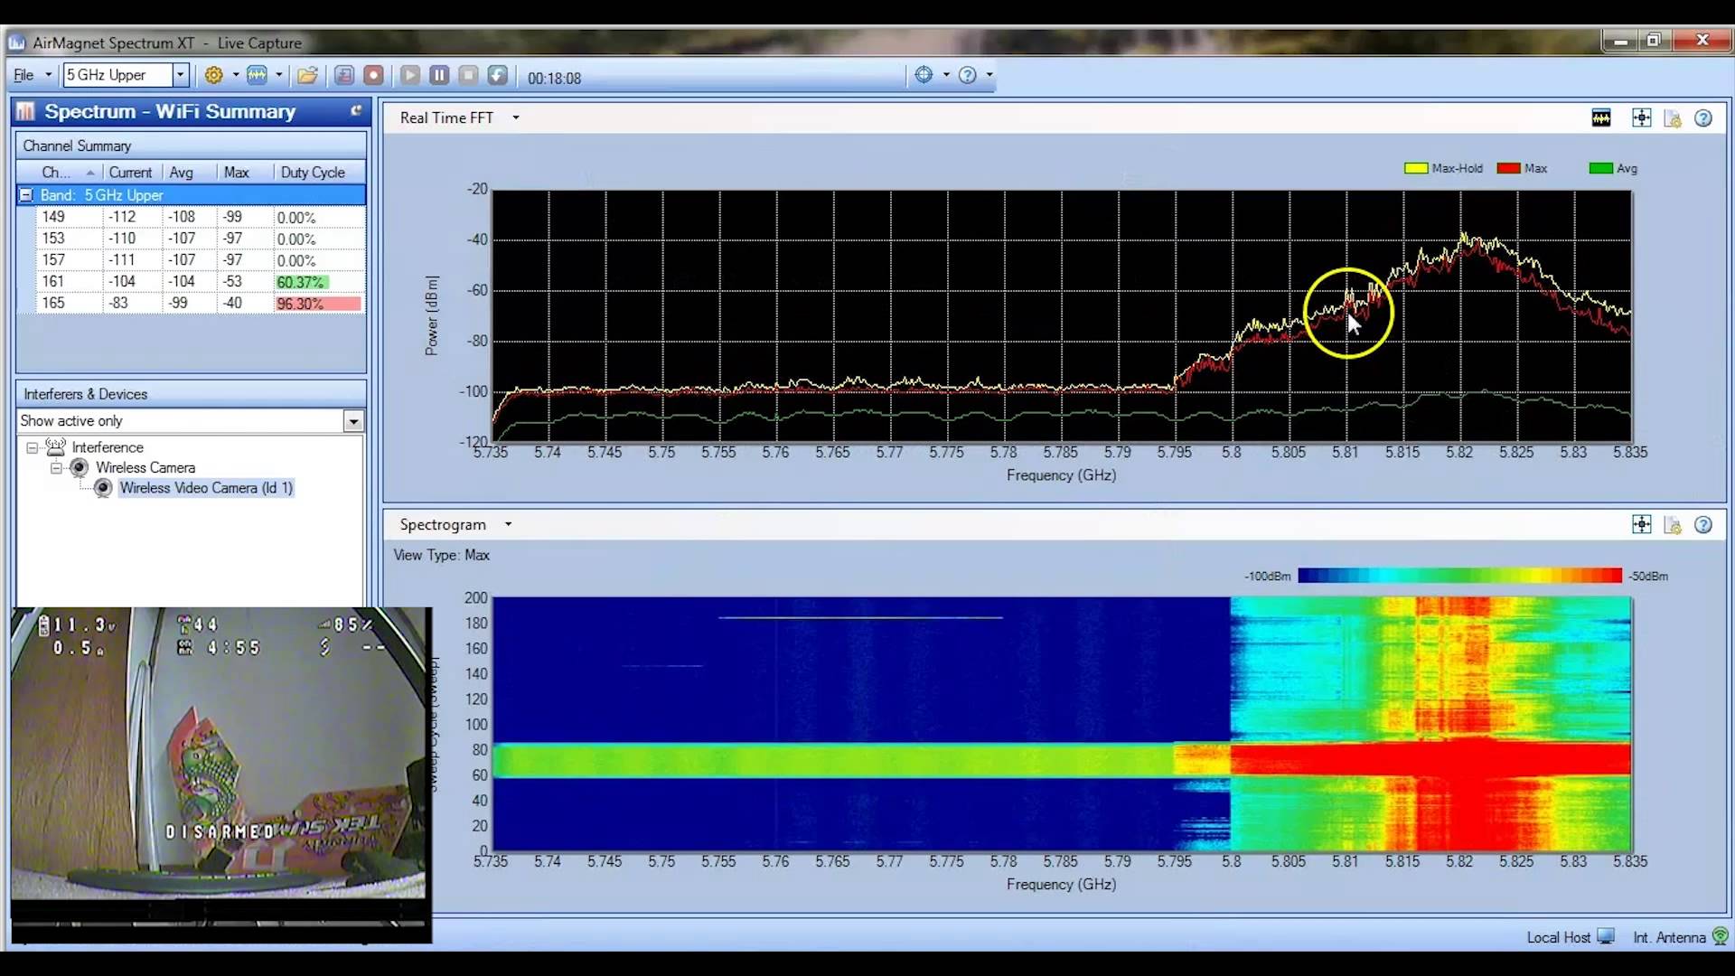Image resolution: width=1735 pixels, height=976 pixels.
Task: Click the open folder toolbar icon
Action: click(307, 75)
